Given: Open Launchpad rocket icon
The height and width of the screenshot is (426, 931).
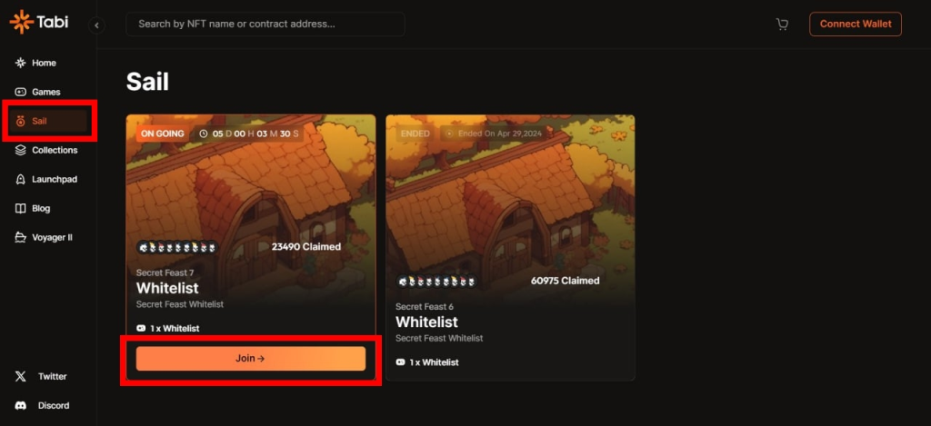Looking at the screenshot, I should pyautogui.click(x=21, y=179).
